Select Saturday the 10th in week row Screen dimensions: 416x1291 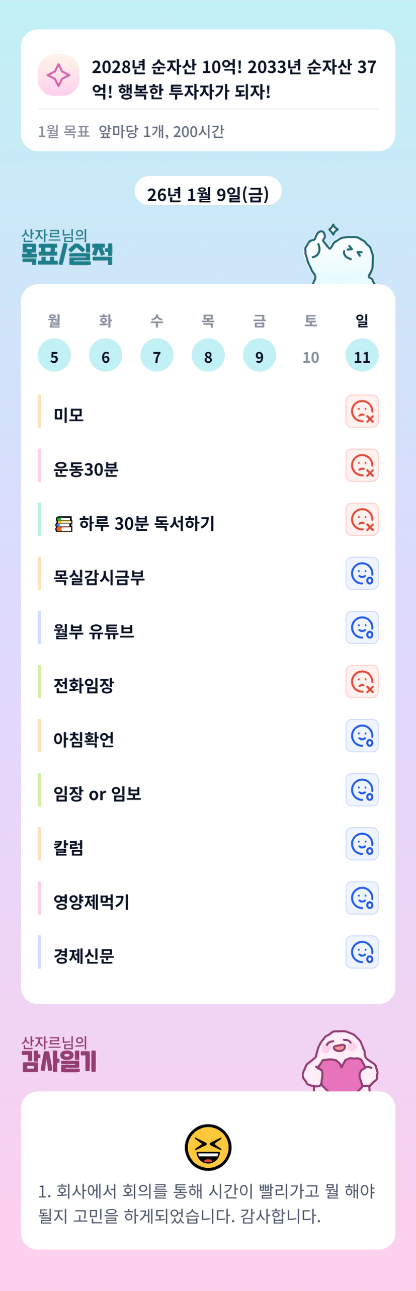(310, 355)
